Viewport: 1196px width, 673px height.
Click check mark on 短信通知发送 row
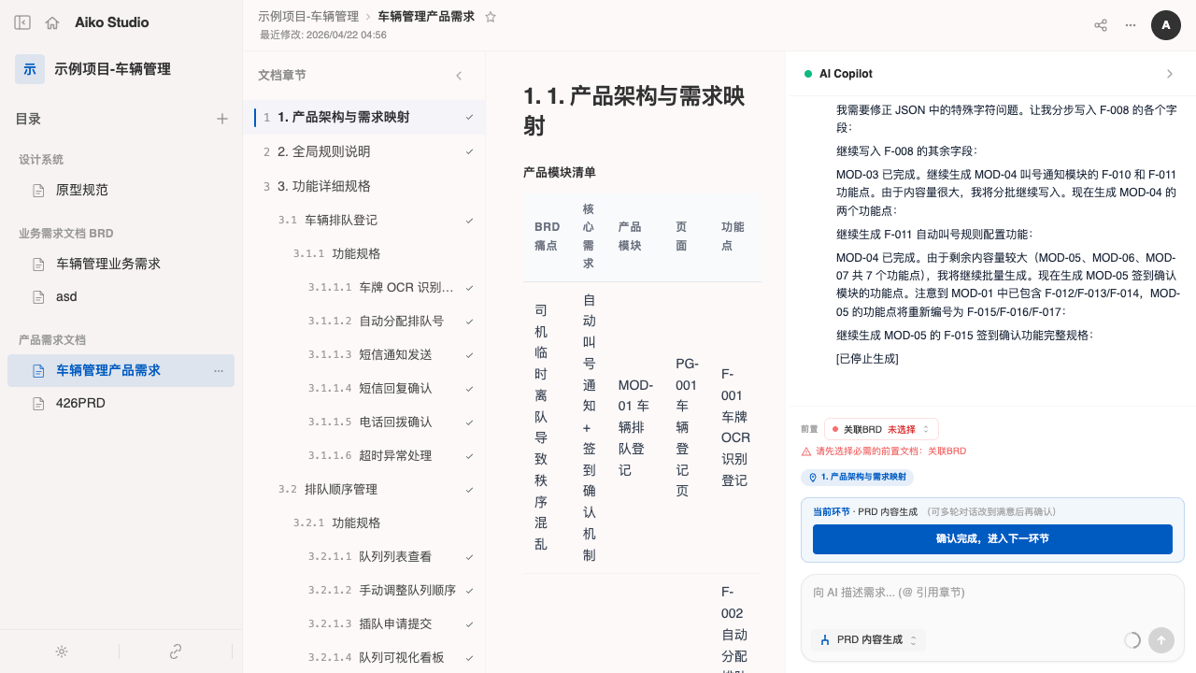pyautogui.click(x=469, y=355)
